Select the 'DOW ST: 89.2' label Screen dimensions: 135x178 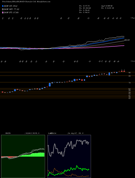[x=11, y=6]
